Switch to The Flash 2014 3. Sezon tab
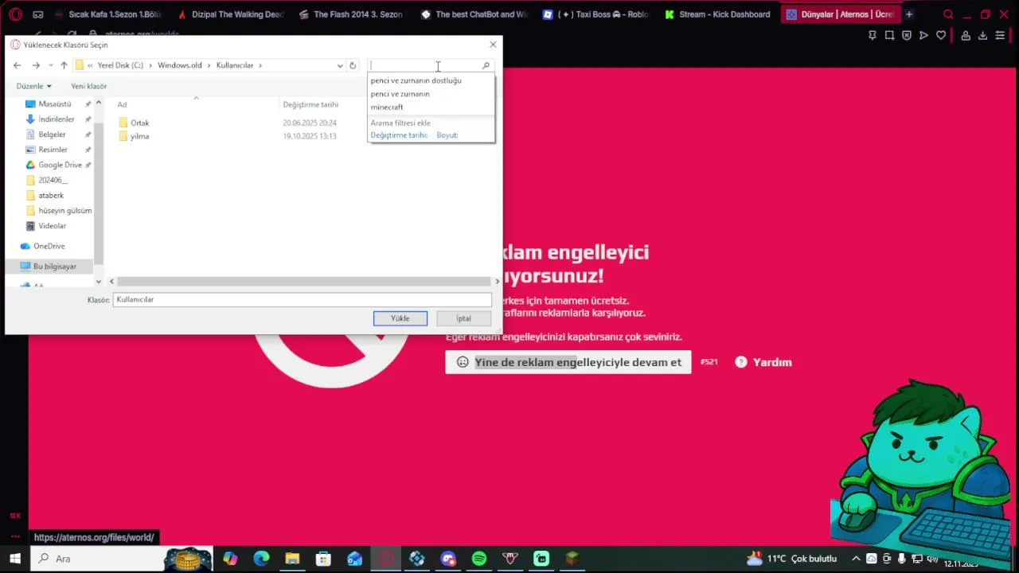Viewport: 1019px width, 573px height. (x=350, y=14)
